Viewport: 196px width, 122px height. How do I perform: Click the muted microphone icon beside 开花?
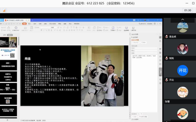click(x=167, y=80)
